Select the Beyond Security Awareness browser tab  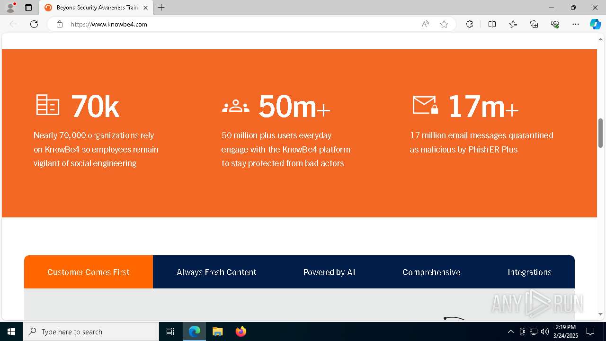[x=97, y=8]
